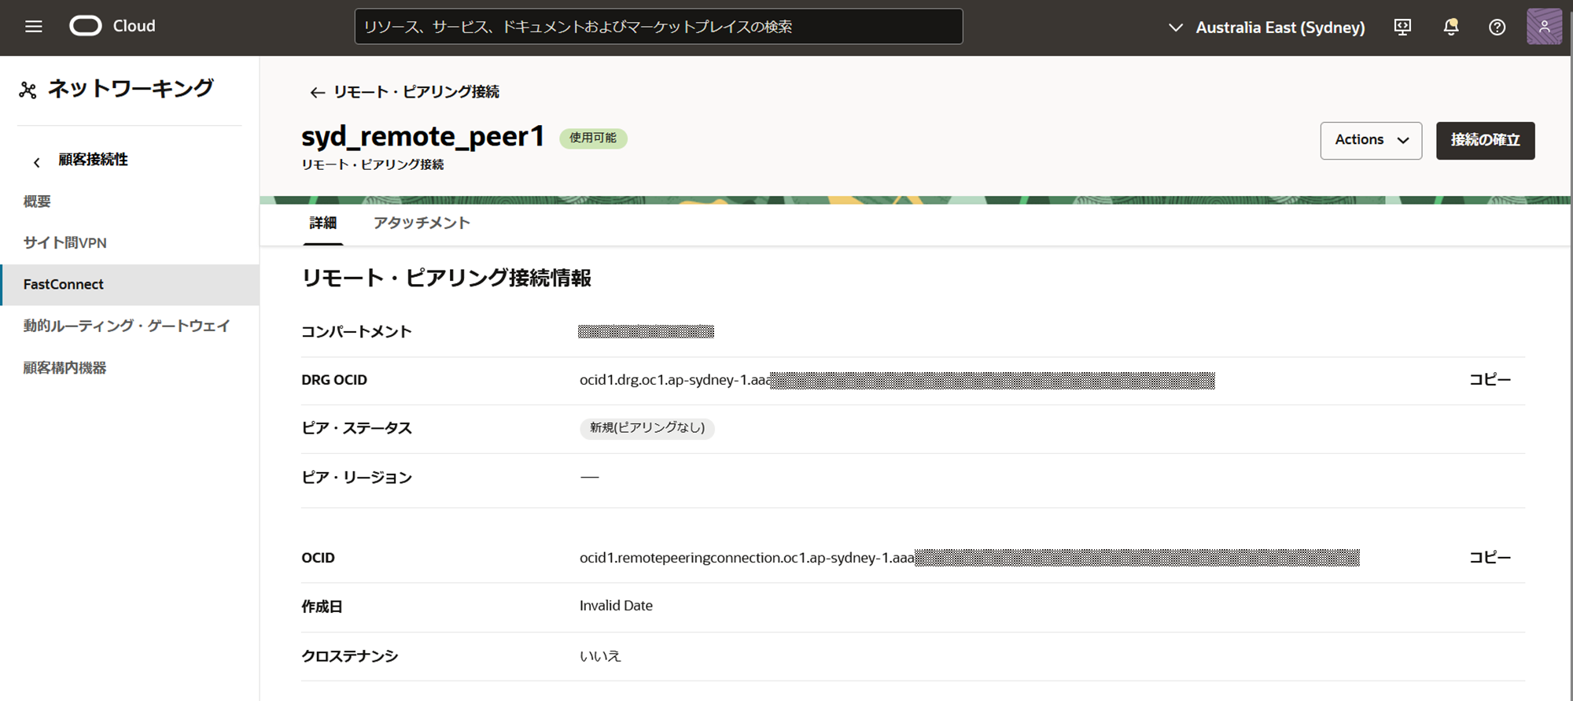This screenshot has height=701, width=1573.
Task: Click the 接続の確立 button
Action: 1485,141
